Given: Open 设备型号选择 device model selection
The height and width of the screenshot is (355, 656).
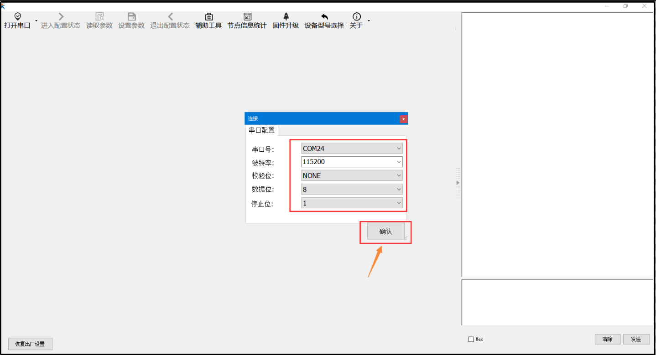Looking at the screenshot, I should point(324,17).
